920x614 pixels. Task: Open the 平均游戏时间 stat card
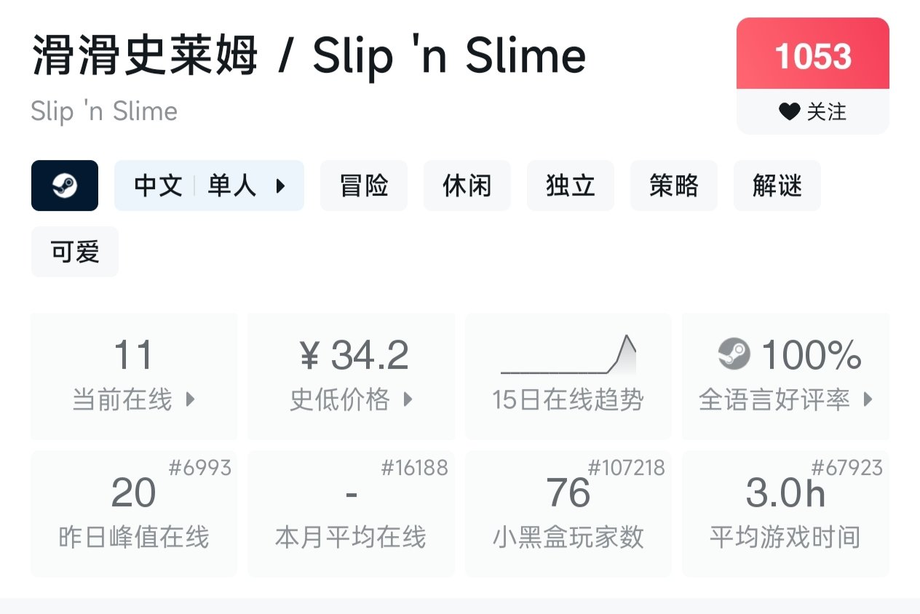pyautogui.click(x=785, y=514)
